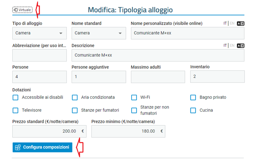Screen dimensions: 260x164
Task: Check the Cucina amenity box
Action: coord(193,110)
